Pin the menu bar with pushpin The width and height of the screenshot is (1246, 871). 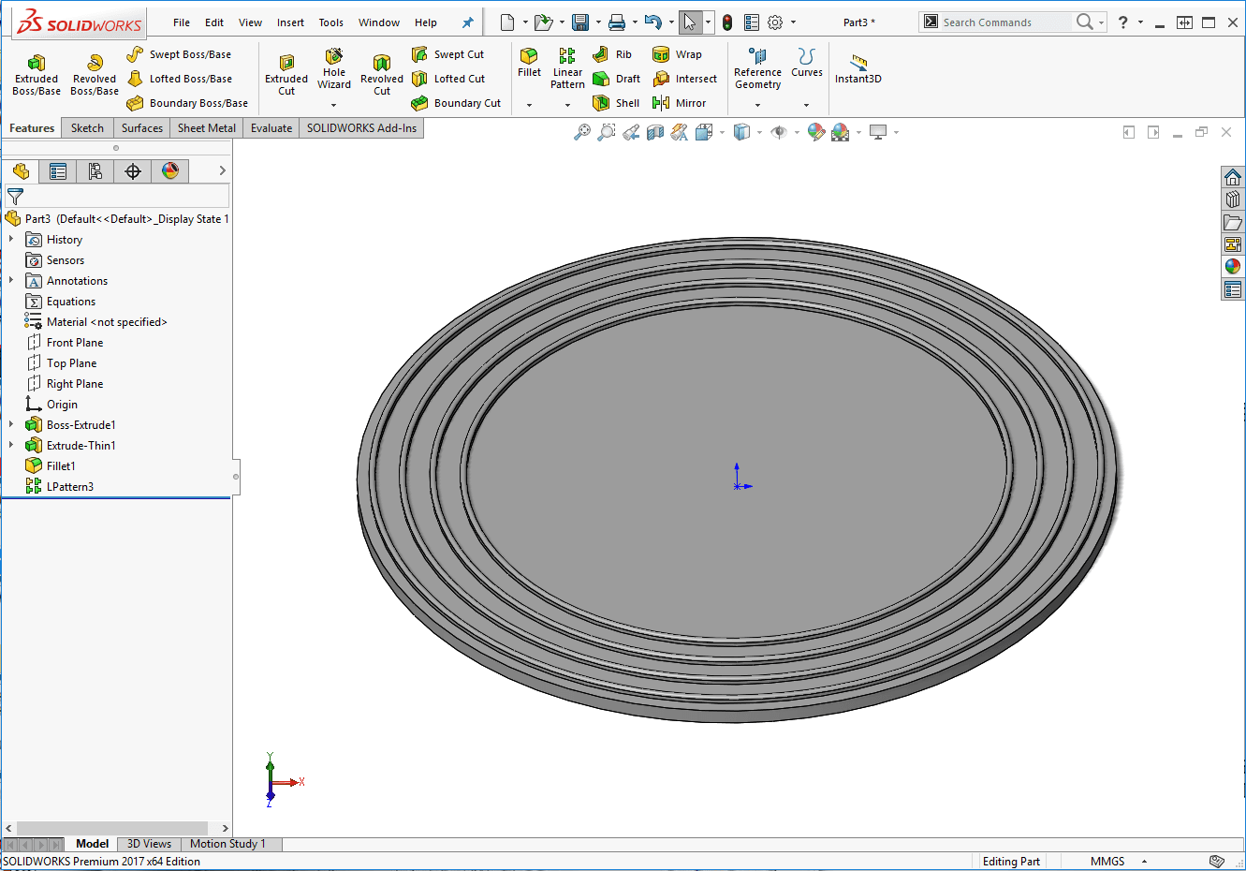[x=468, y=22]
